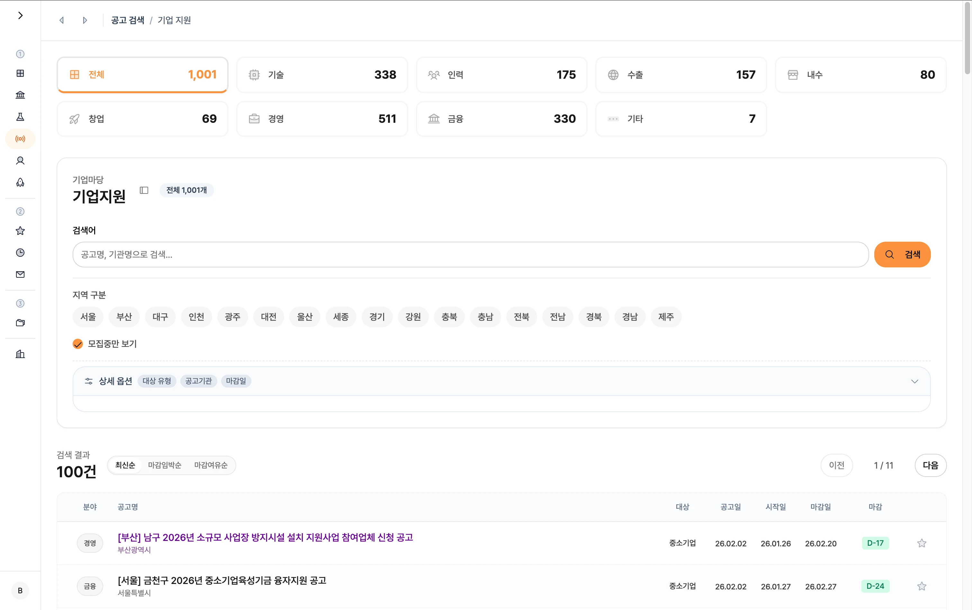Select the 기술 category tab
Screen dimensions: 972x610
click(x=322, y=75)
